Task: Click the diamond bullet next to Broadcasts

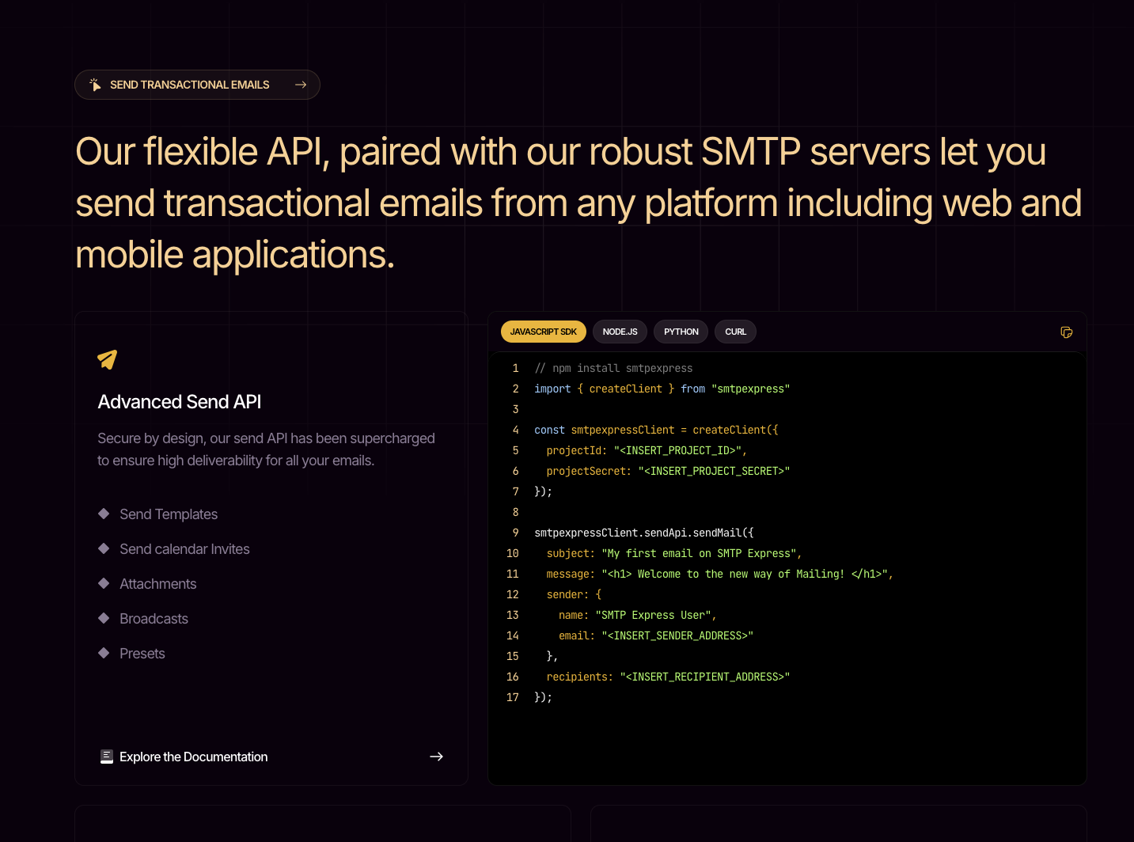Action: 104,618
